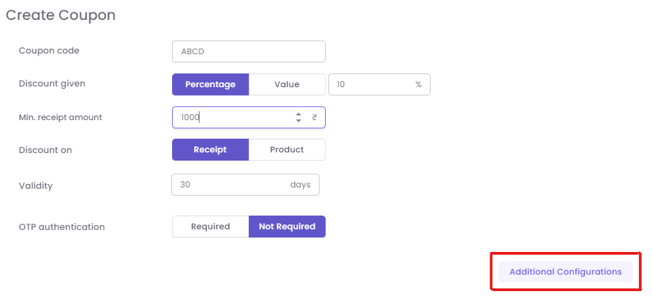Select Value discount type
652x300 pixels.
pos(287,84)
